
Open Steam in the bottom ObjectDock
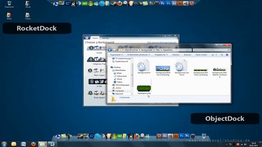click(80, 136)
